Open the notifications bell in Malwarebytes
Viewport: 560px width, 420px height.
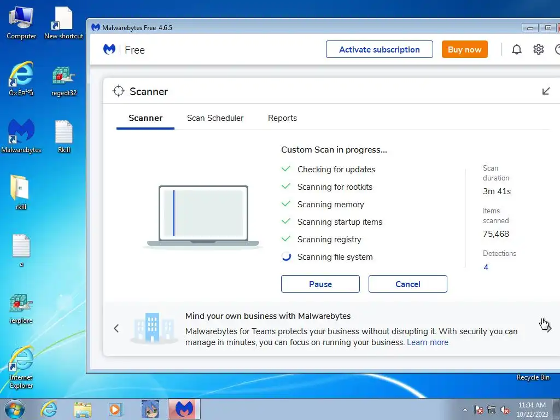(x=516, y=49)
